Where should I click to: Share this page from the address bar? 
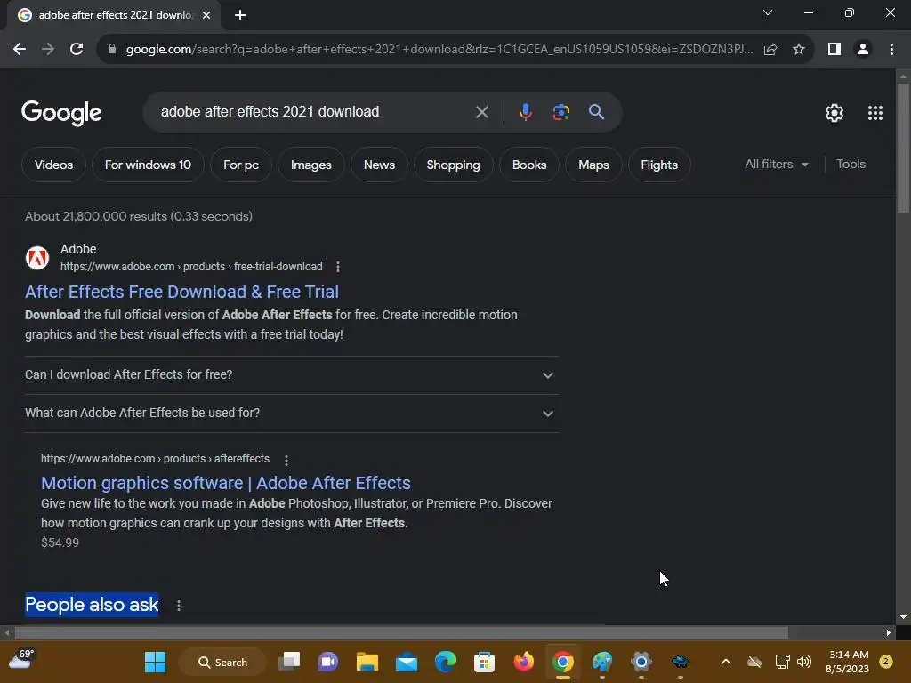coord(770,50)
